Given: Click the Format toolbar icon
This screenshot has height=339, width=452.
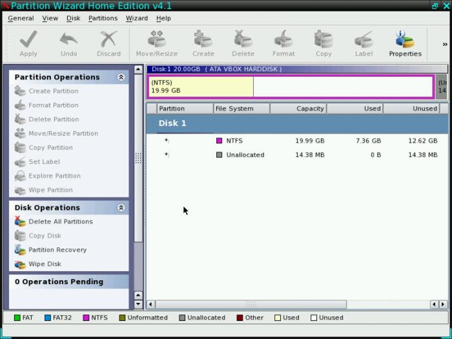Looking at the screenshot, I should point(283,39).
